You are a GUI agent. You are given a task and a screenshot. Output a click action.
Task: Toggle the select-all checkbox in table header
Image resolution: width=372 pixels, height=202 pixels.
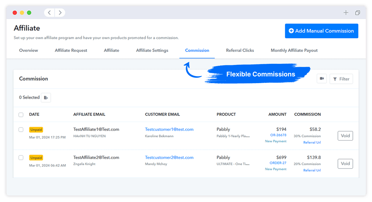(x=21, y=115)
